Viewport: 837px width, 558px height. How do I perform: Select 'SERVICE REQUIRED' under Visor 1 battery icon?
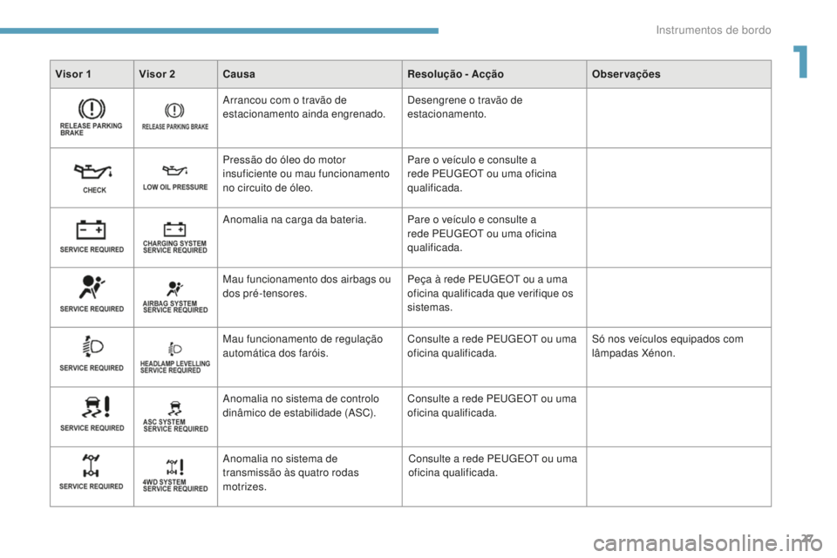click(x=92, y=249)
